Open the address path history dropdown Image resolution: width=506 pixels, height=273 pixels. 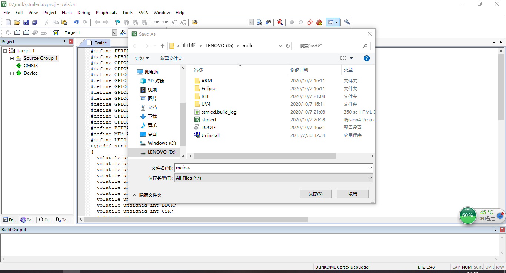(280, 46)
